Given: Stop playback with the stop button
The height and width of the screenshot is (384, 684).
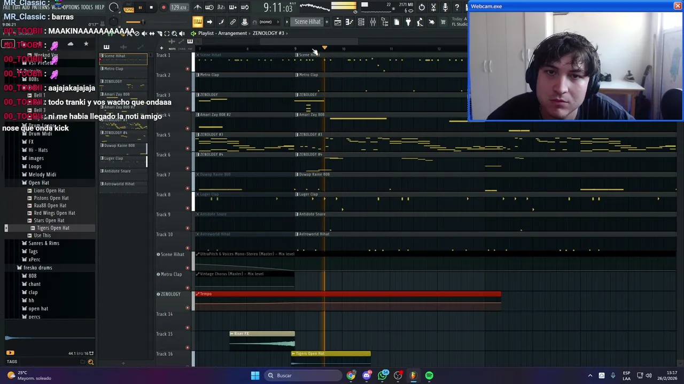Looking at the screenshot, I should coord(151,7).
